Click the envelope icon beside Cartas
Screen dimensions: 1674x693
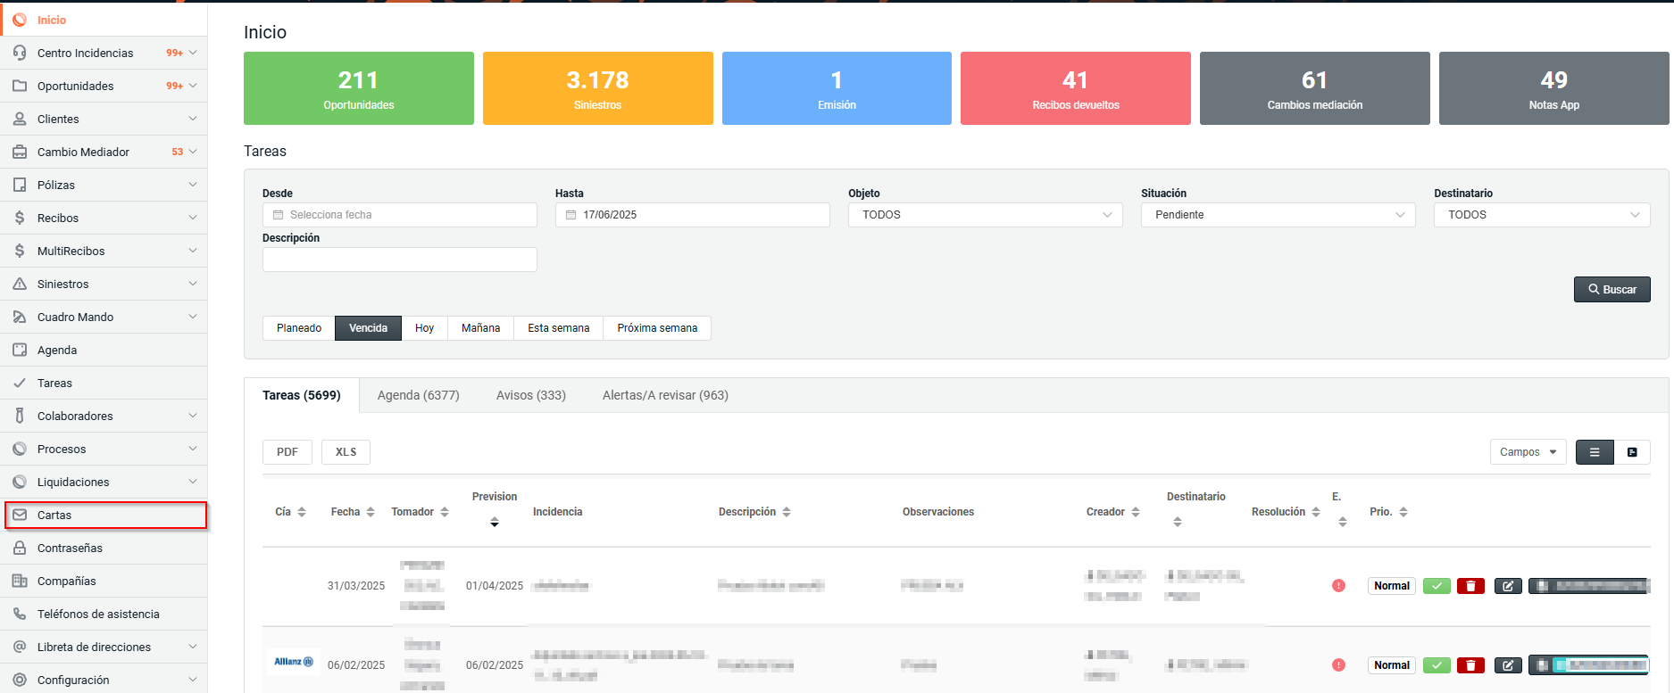click(x=20, y=515)
